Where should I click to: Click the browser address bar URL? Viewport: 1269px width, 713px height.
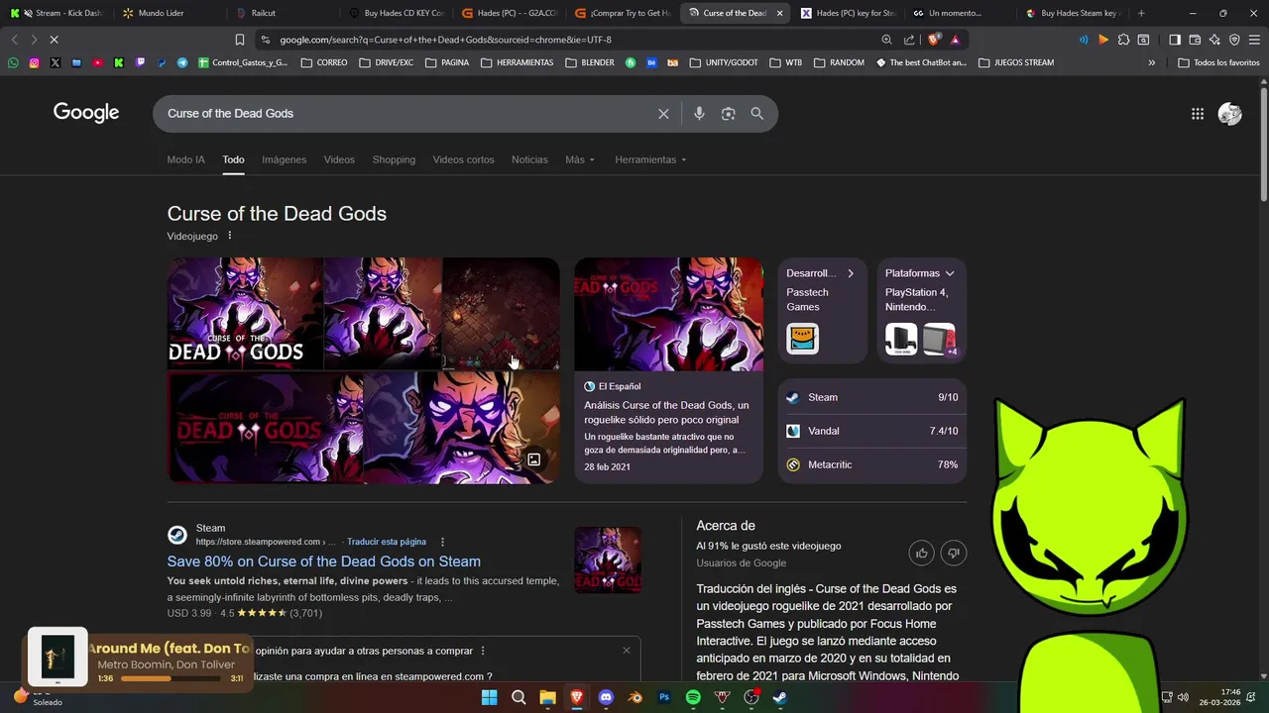445,40
